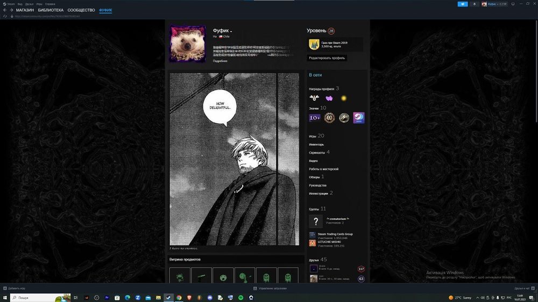Open the СООБЩЕСТВО tab
538x302 pixels.
coord(81,10)
